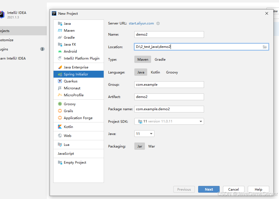Click the Lua folder icon
Image resolution: width=279 pixels, height=199 pixels.
[x=60, y=144]
